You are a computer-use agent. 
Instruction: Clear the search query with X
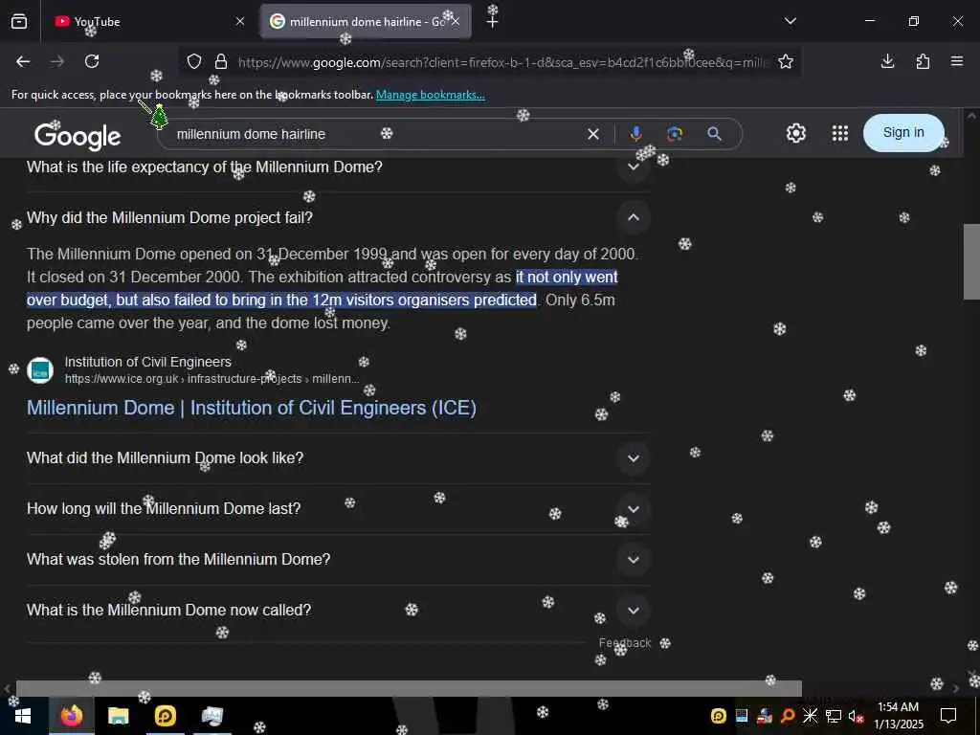click(593, 134)
